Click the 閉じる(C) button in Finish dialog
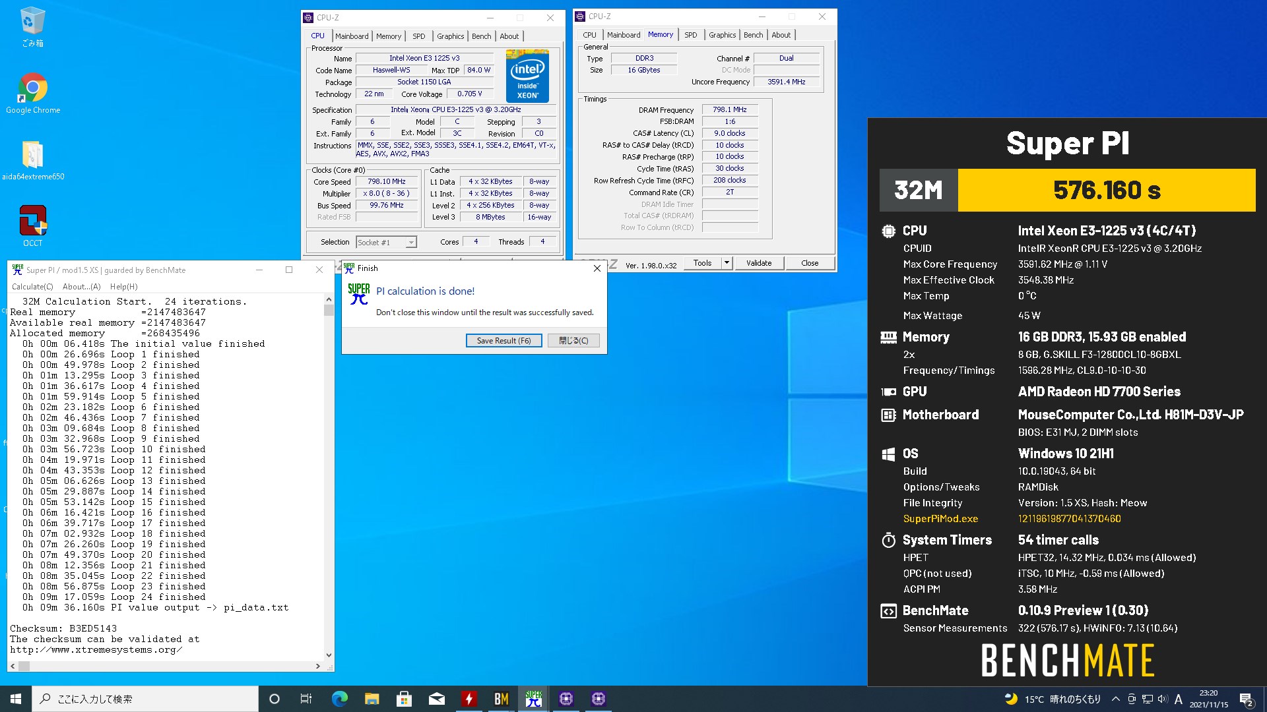This screenshot has height=712, width=1267. tap(573, 341)
